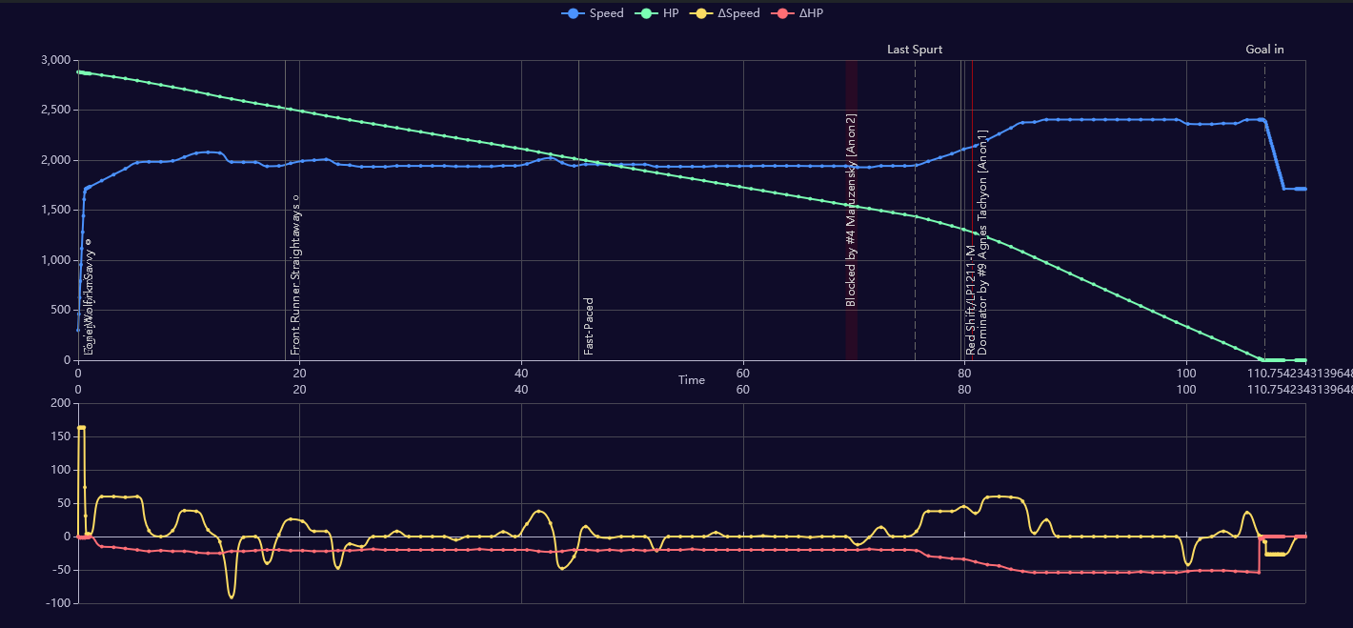Viewport: 1353px width, 628px height.
Task: Click the Front Runner Straightaways skill label
Action: point(295,275)
